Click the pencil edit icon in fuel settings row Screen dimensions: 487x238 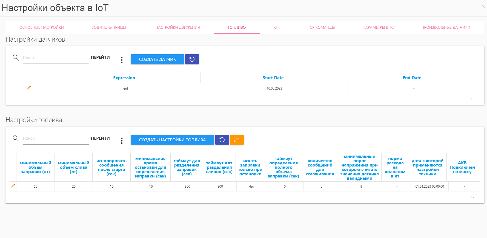pyautogui.click(x=13, y=186)
